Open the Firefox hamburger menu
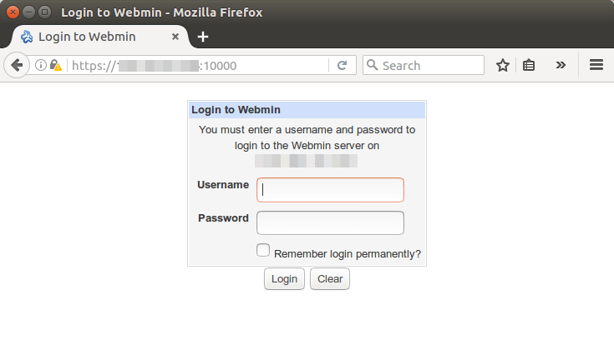The image size is (614, 340). (x=596, y=65)
